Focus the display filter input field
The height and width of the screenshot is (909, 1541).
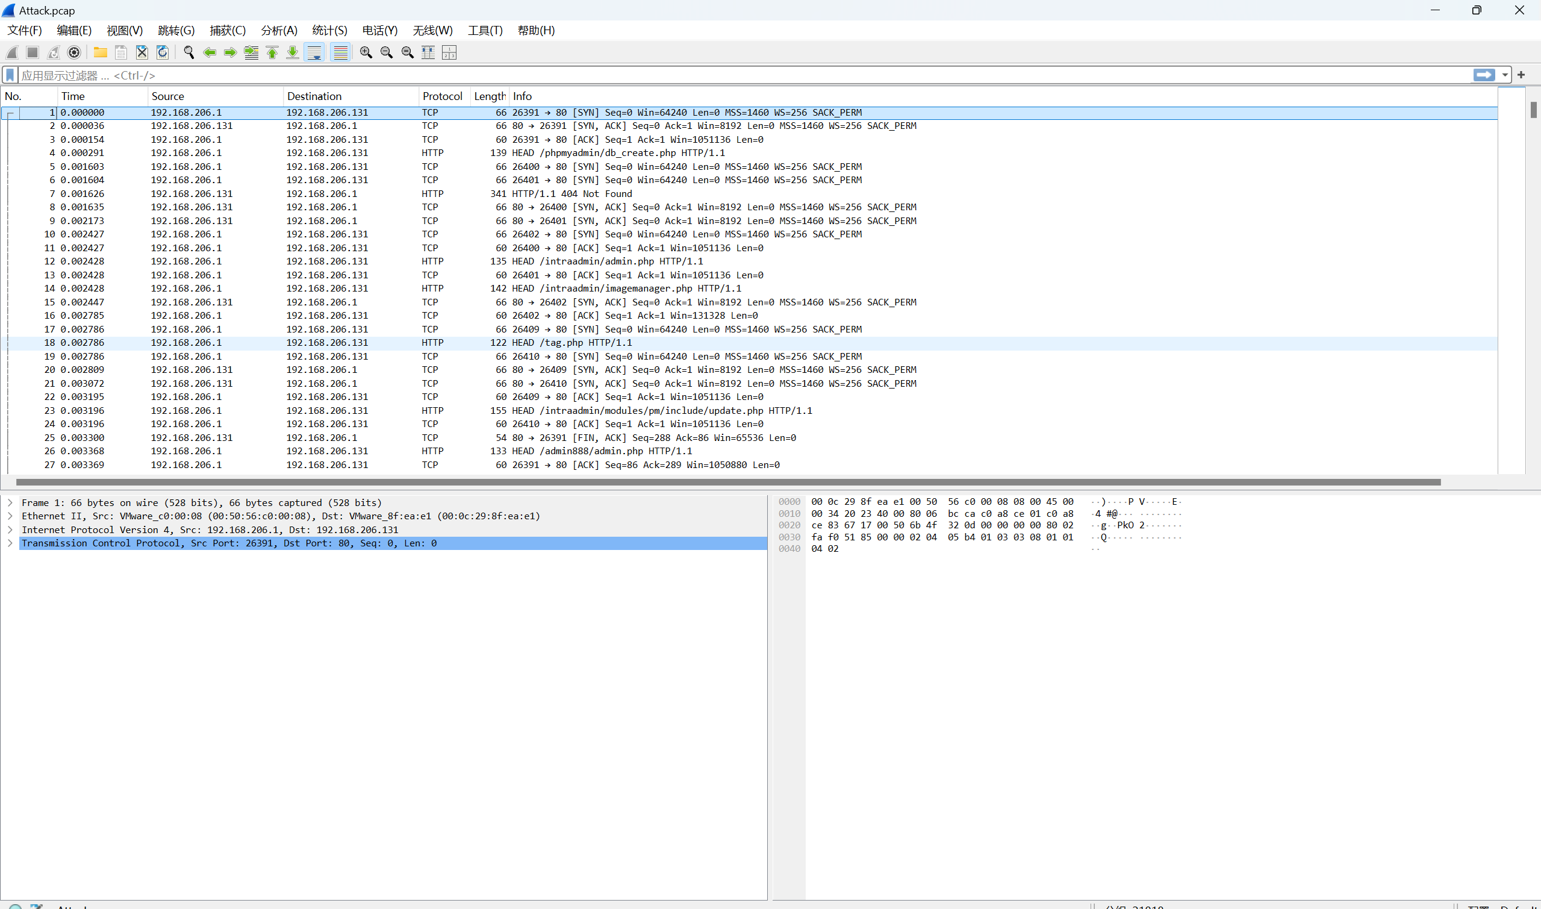(744, 75)
